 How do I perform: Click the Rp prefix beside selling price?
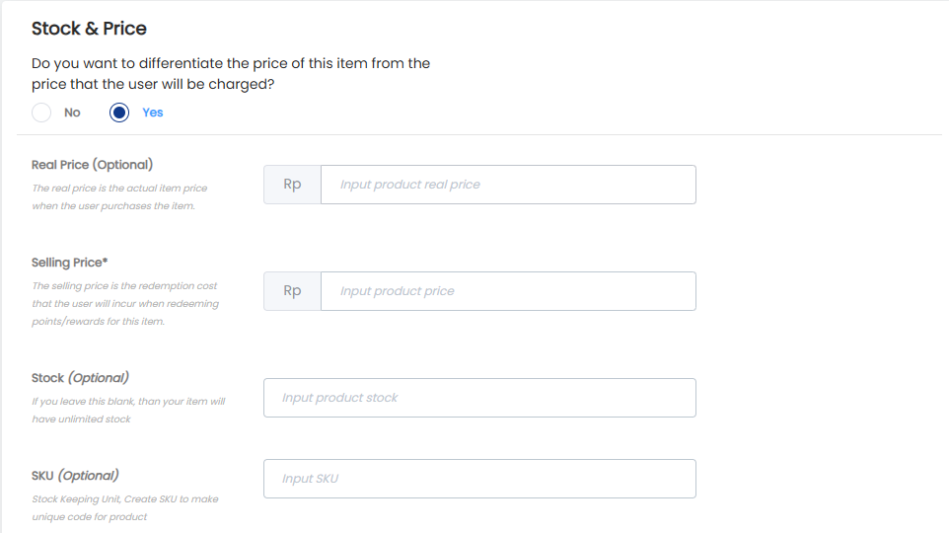(292, 291)
